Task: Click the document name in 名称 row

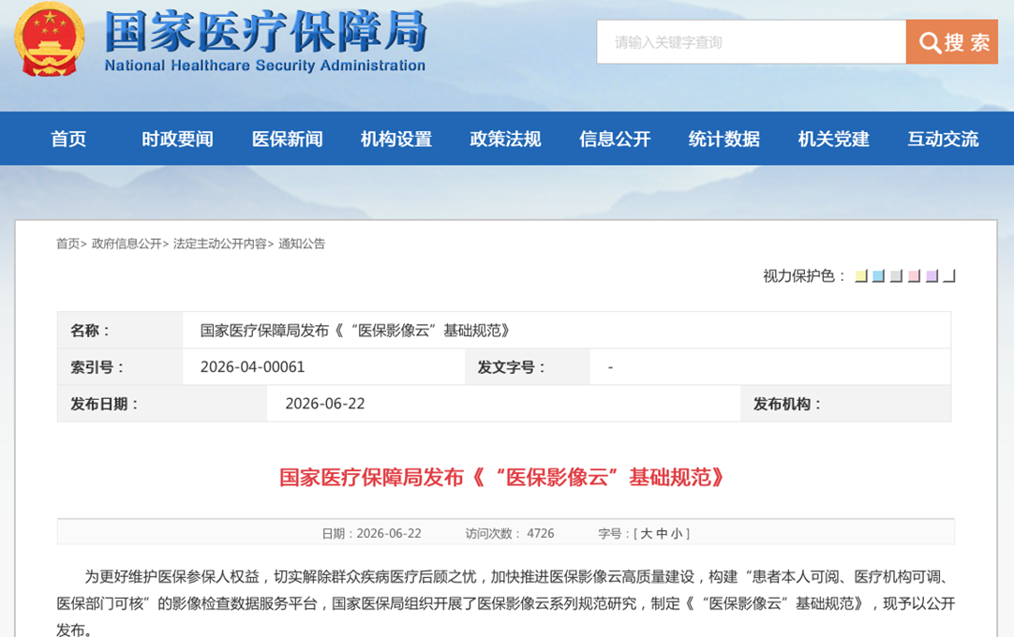Action: coord(356,331)
